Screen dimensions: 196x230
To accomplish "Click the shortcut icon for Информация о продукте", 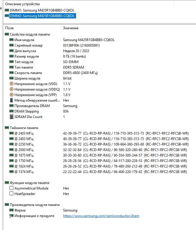I will coord(11,216).
